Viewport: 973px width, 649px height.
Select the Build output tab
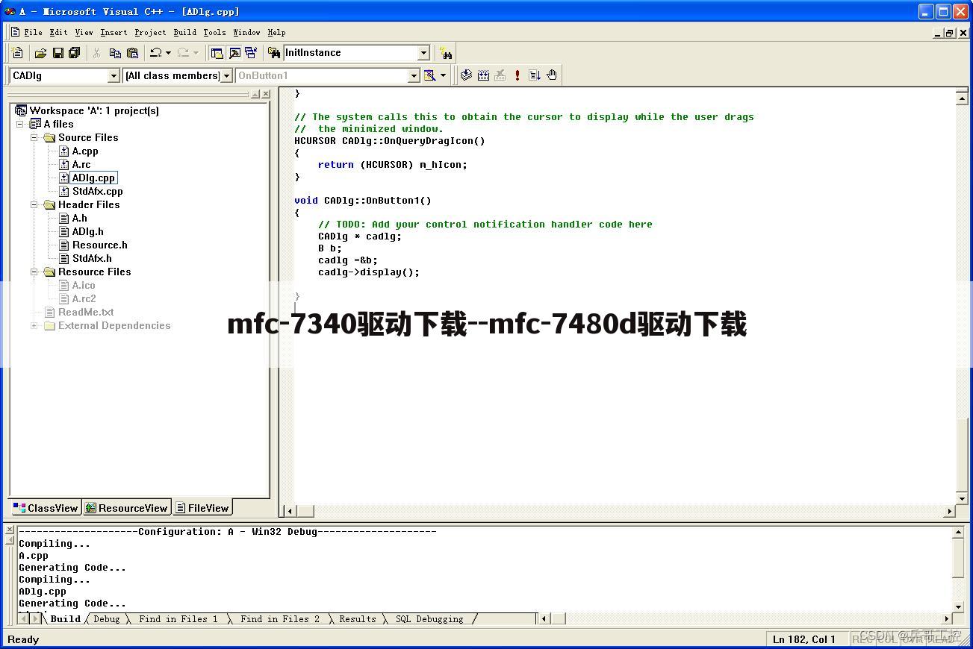coord(65,619)
